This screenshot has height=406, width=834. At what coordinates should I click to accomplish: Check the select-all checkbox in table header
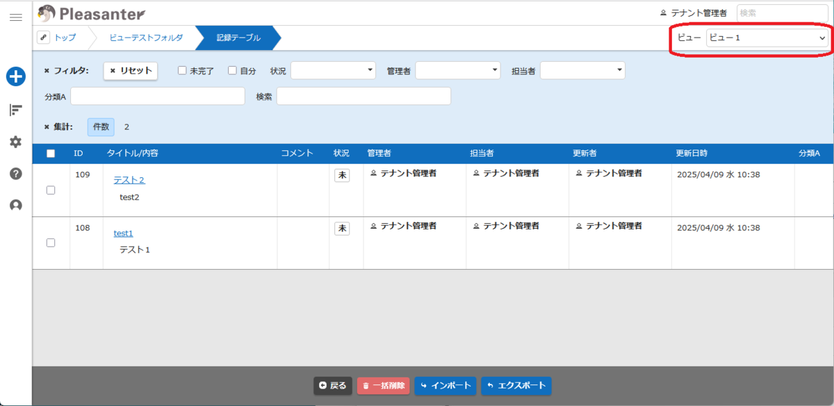51,154
